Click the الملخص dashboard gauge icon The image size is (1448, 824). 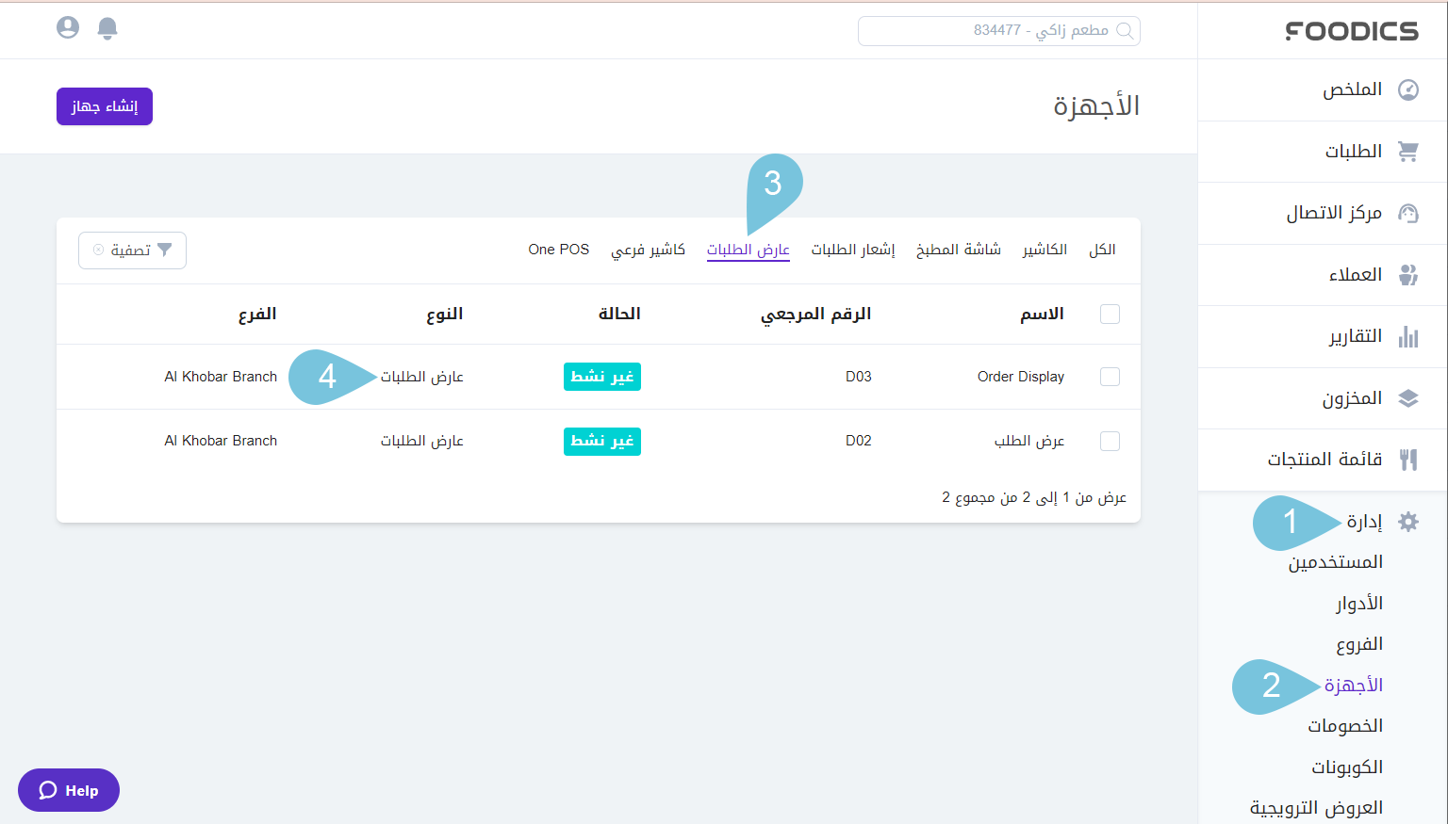1408,89
